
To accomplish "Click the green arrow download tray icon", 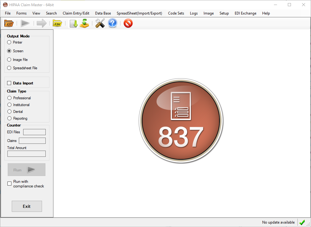I will (x=85, y=24).
